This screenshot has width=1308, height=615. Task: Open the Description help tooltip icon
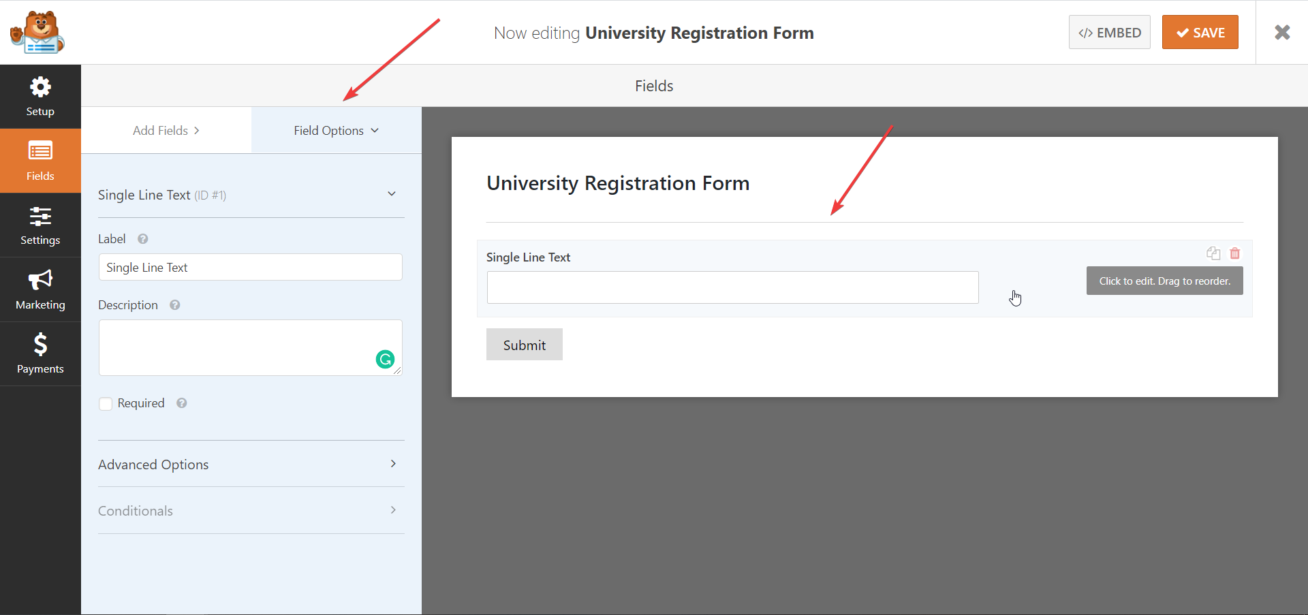pos(174,305)
